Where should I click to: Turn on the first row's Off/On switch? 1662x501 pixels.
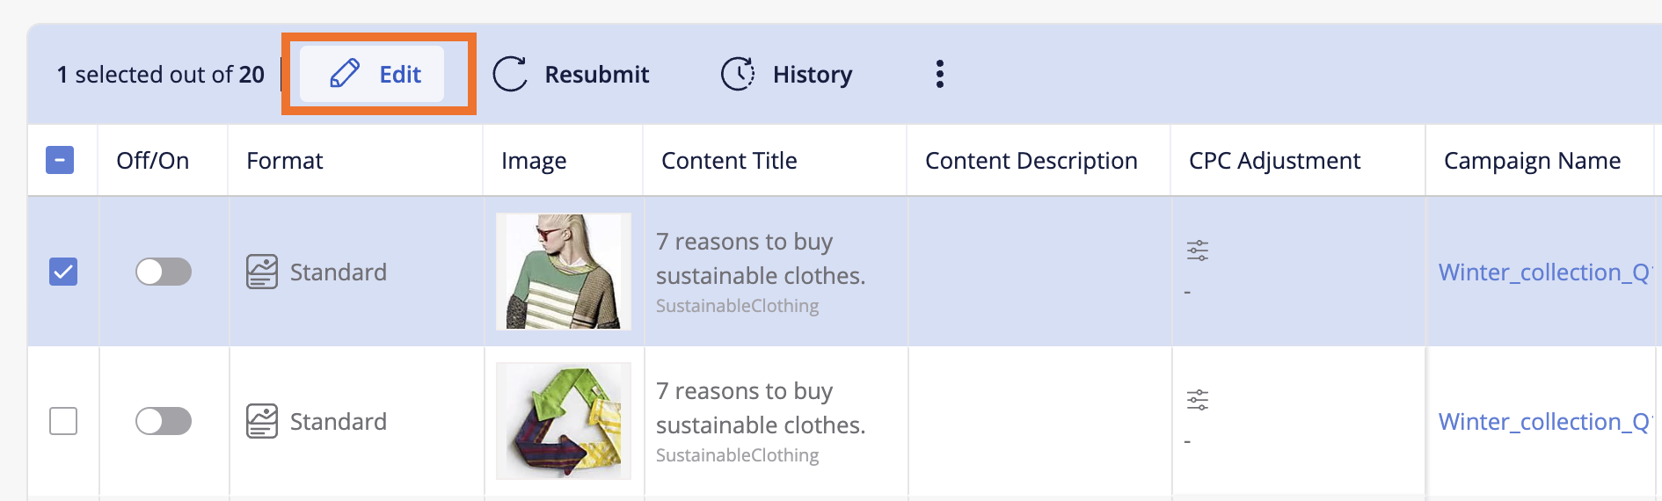pos(164,272)
